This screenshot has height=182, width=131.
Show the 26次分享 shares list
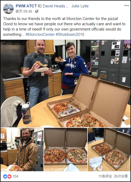(x=121, y=176)
